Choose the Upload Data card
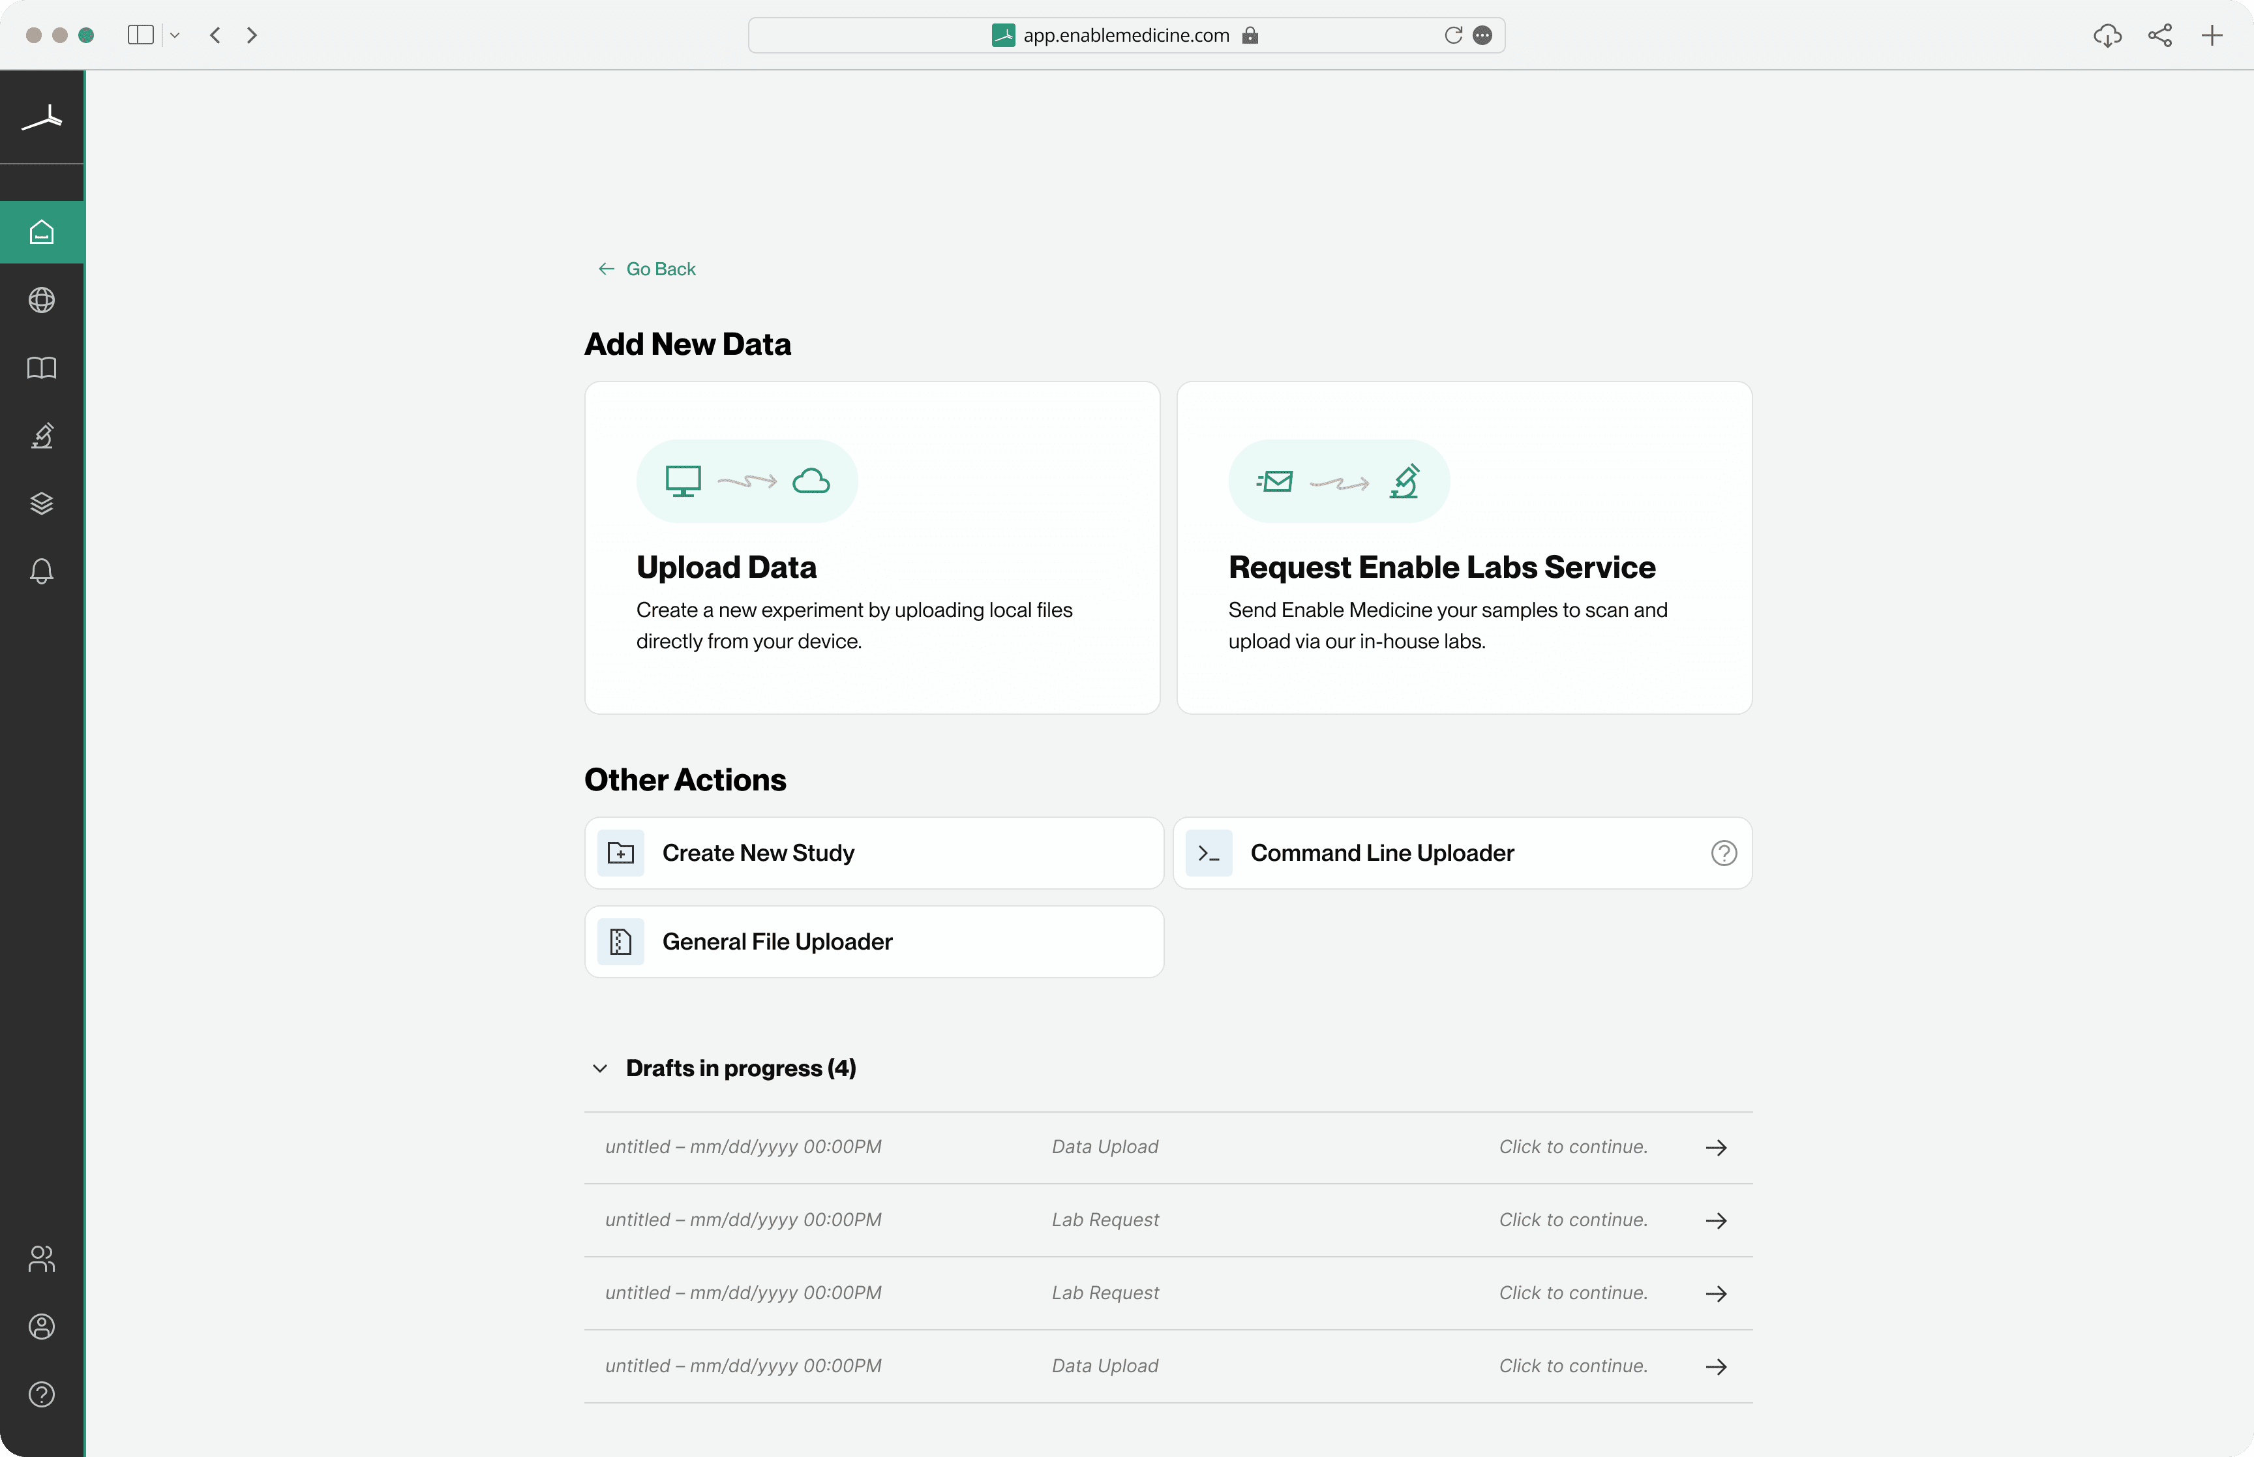 [872, 548]
